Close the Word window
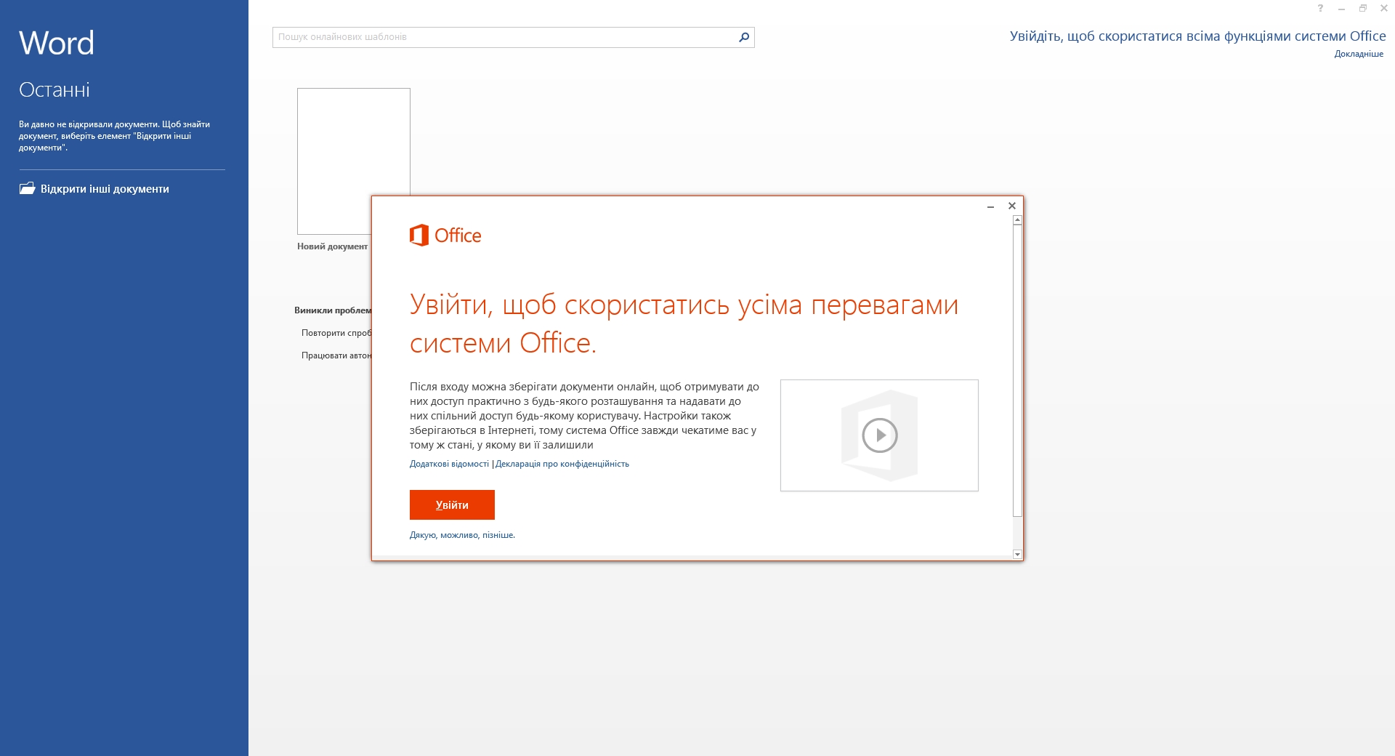The width and height of the screenshot is (1395, 756). coord(1383,9)
